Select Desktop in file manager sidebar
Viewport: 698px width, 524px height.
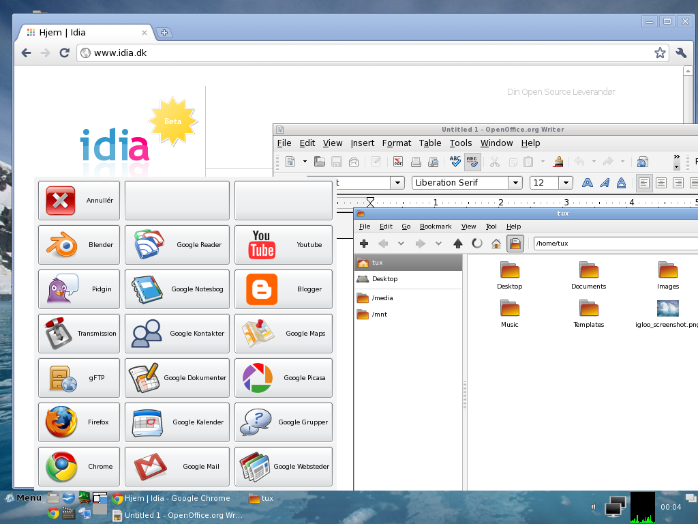pyautogui.click(x=408, y=279)
